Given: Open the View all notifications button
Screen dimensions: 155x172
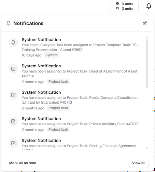Looking at the screenshot, I should coord(139,163).
